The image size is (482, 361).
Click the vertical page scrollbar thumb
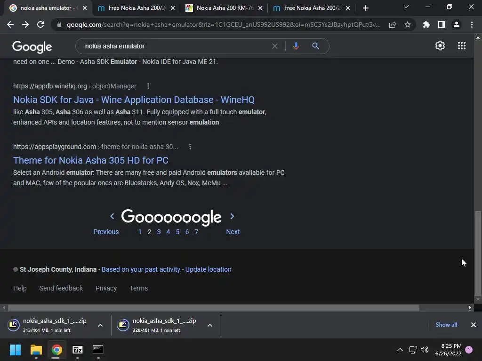coord(478,252)
